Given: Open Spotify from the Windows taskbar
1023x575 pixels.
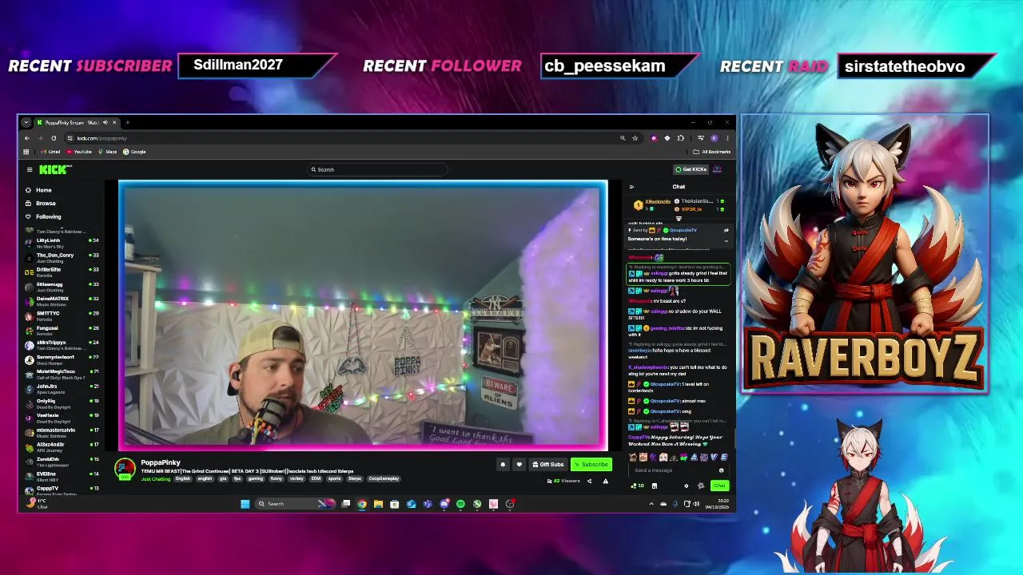Looking at the screenshot, I should (460, 504).
